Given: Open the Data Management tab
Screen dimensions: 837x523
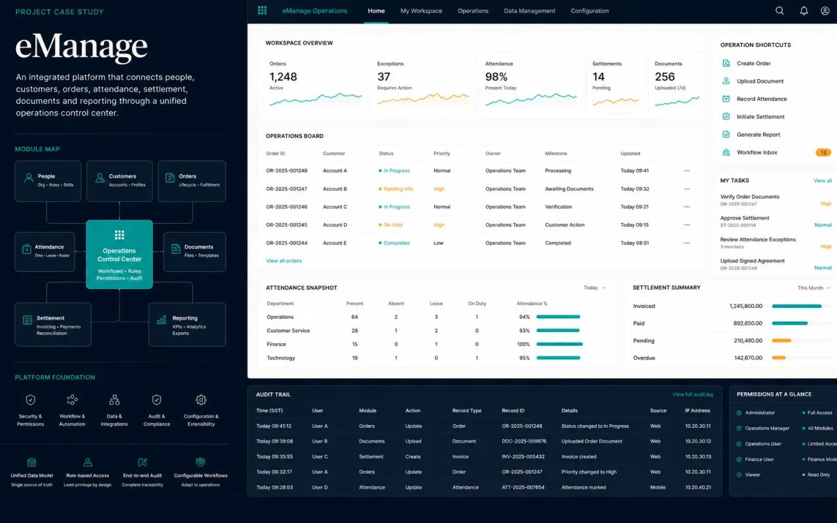Looking at the screenshot, I should (x=530, y=11).
